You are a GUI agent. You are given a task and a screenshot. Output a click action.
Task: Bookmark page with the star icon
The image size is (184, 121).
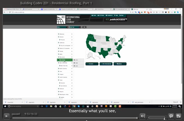pyautogui.click(x=133, y=12)
